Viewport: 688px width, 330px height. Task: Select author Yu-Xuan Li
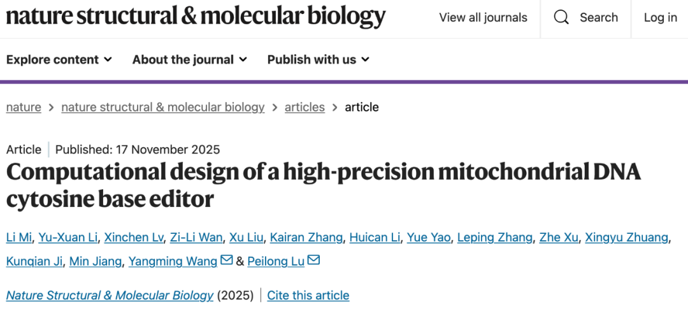click(68, 238)
